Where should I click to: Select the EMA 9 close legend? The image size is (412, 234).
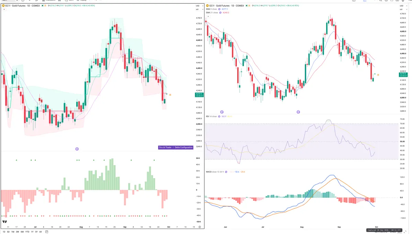(211, 9)
